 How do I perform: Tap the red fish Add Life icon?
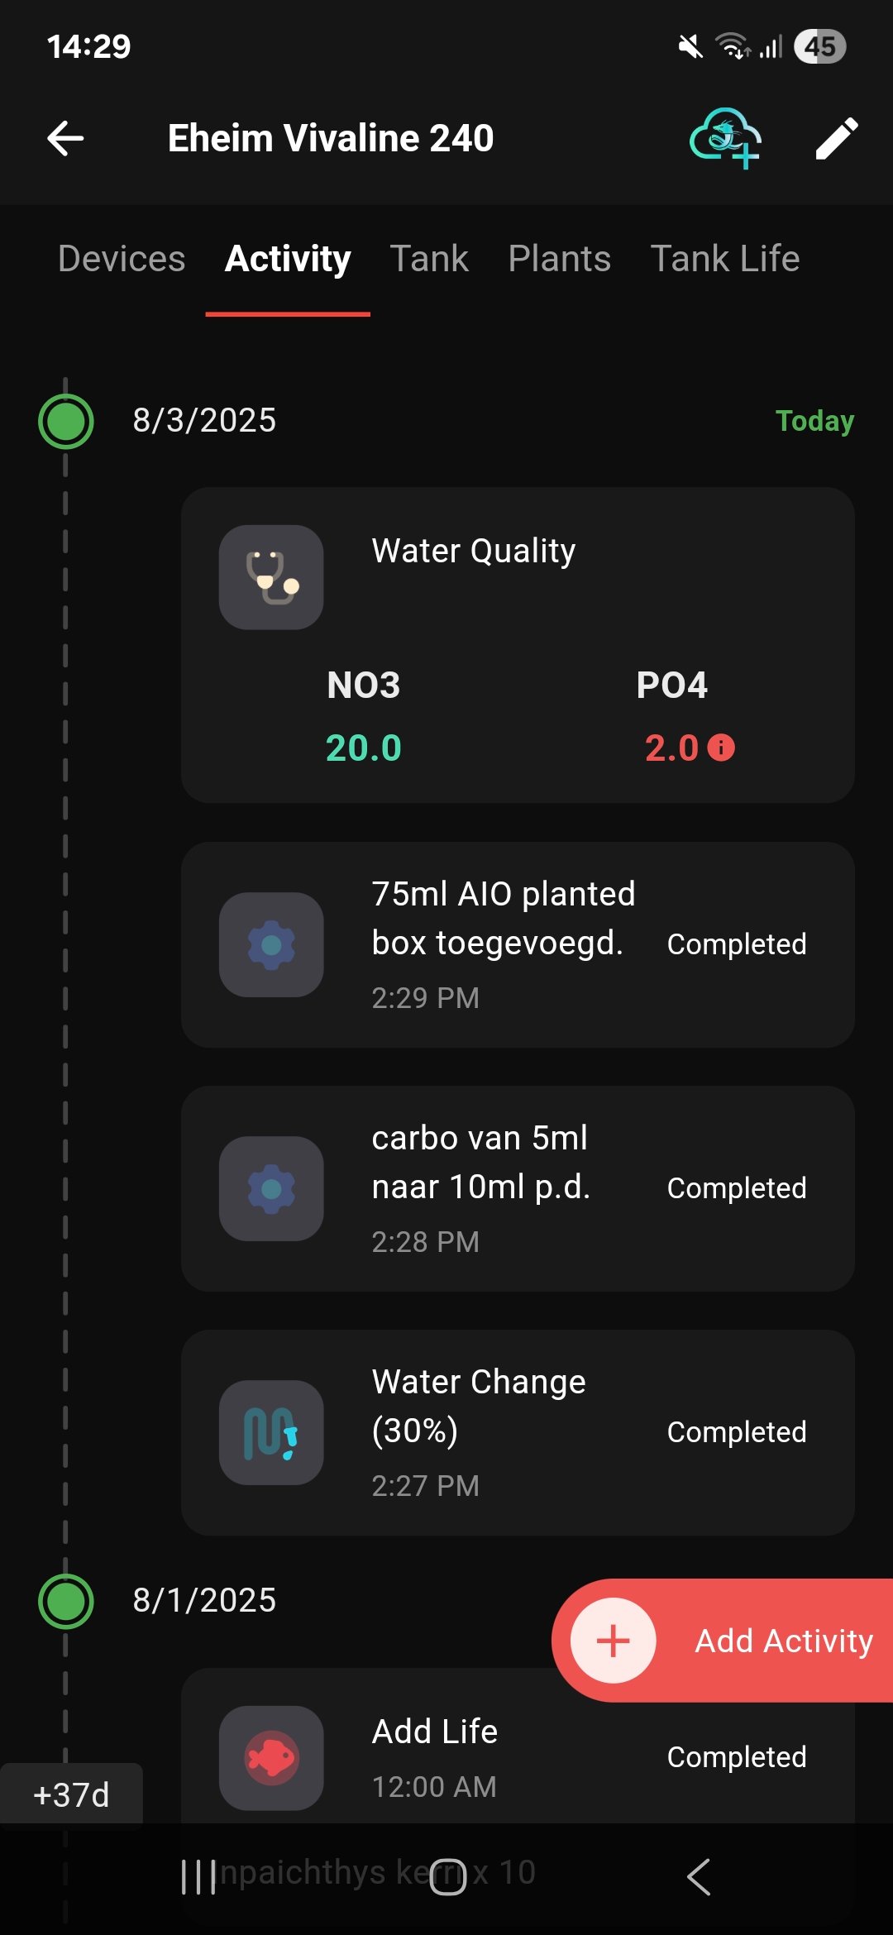tap(271, 1757)
